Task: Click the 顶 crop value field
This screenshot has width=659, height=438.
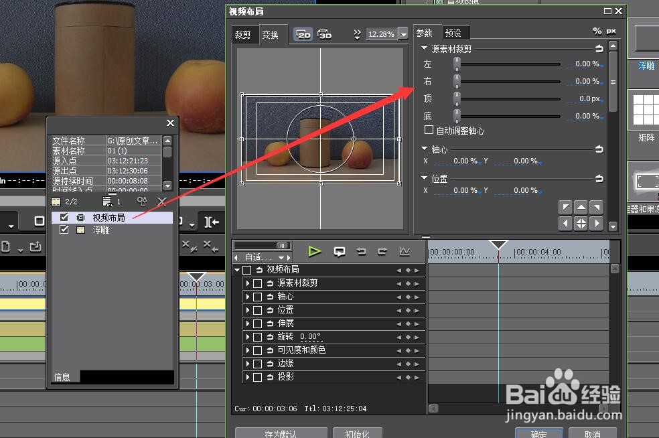Action: point(585,98)
